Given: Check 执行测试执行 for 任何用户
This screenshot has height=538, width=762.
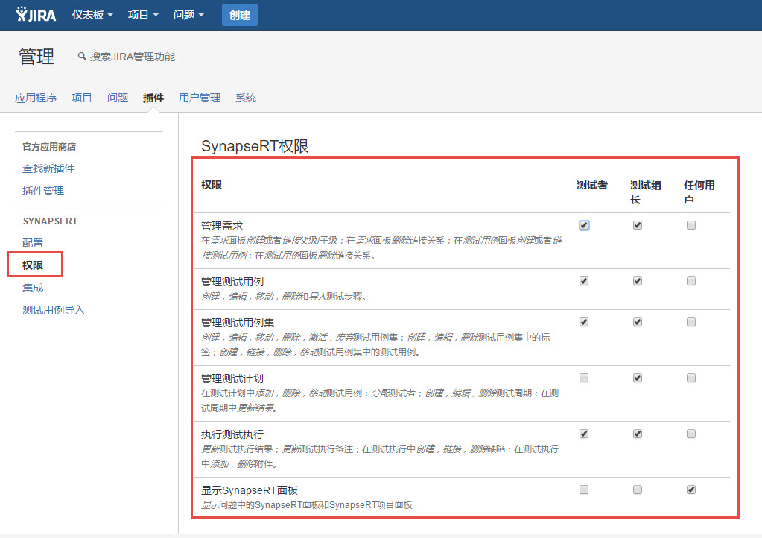Looking at the screenshot, I should 691,434.
